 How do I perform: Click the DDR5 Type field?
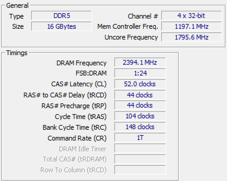pos(61,16)
